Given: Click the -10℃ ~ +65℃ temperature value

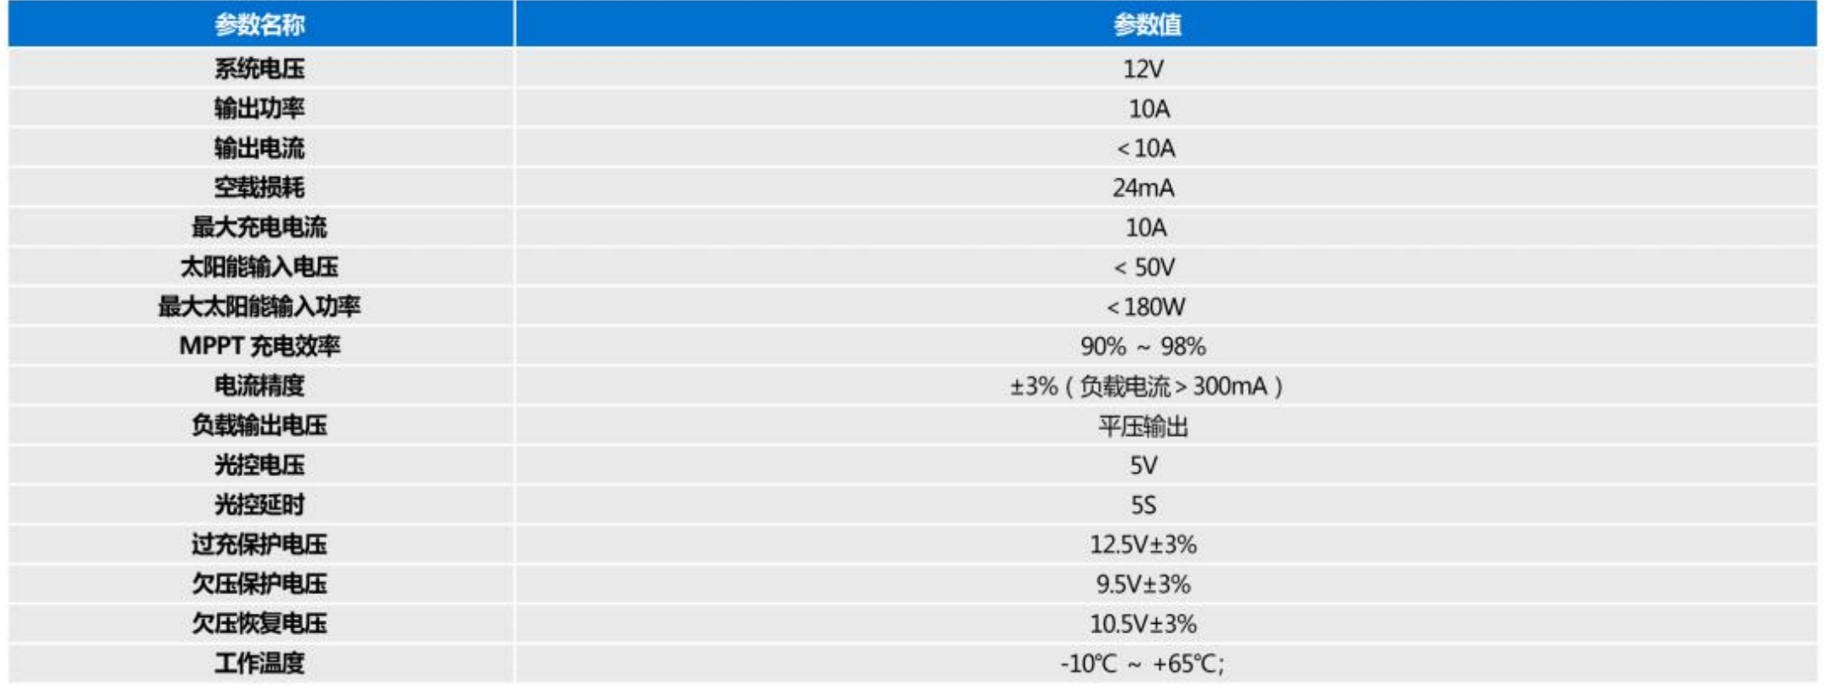Looking at the screenshot, I should [x=1142, y=664].
